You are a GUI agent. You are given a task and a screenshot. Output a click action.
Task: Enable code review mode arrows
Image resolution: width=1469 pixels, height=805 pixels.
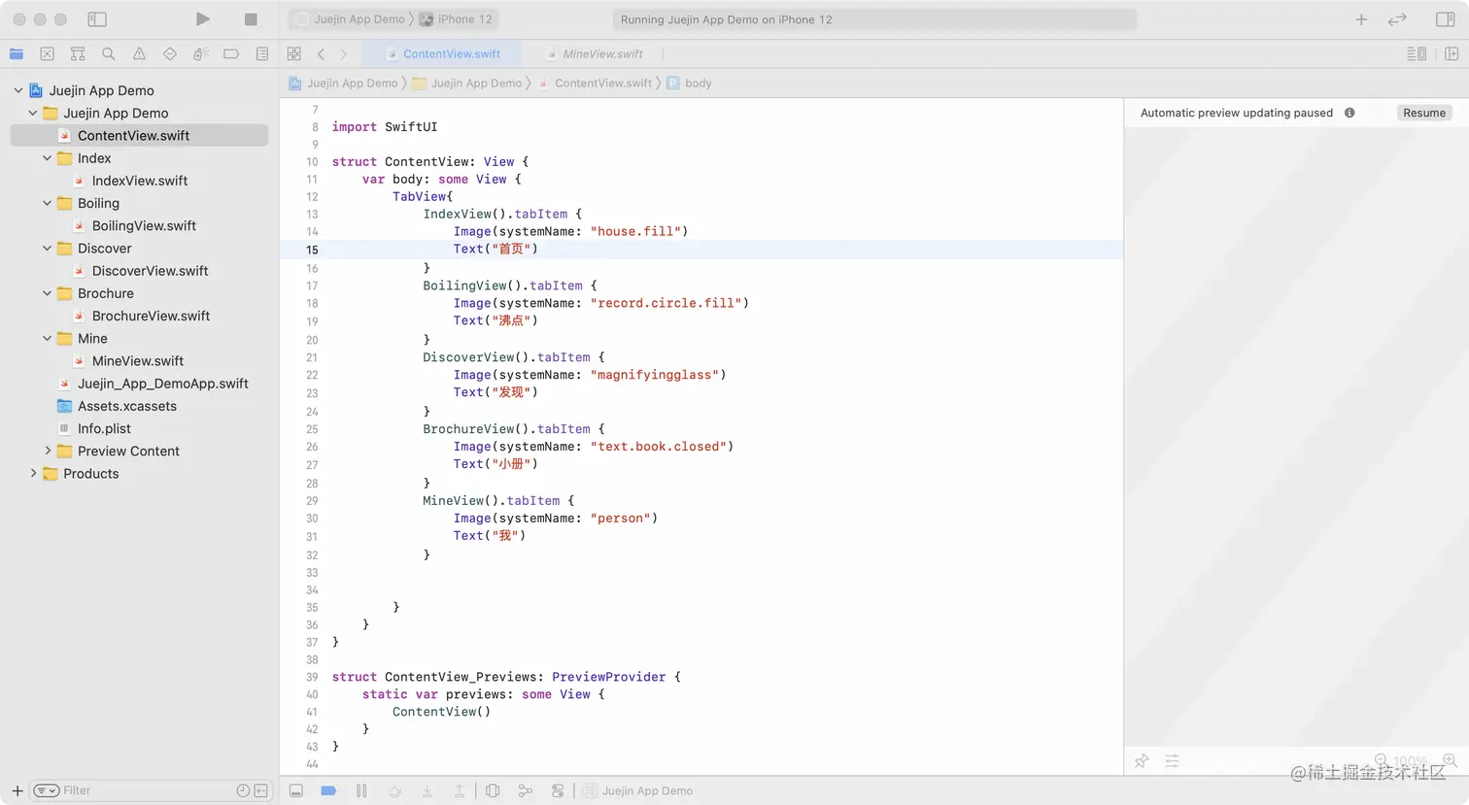tap(1397, 19)
